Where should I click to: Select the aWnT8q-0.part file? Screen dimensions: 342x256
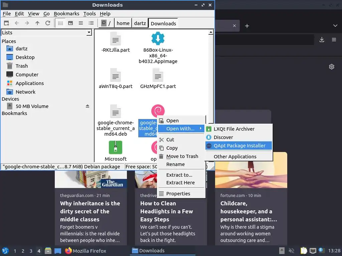[x=116, y=79]
